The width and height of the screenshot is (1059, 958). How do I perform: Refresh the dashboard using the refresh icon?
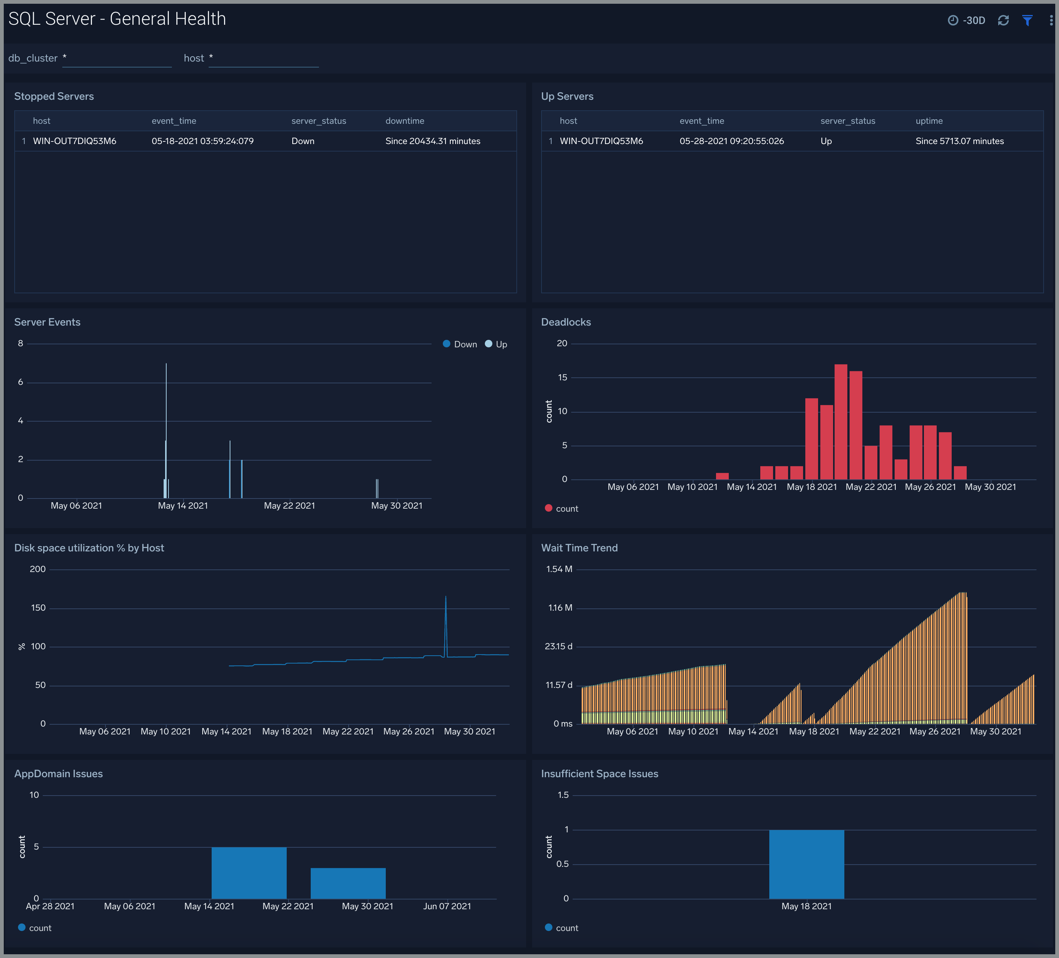pos(1003,20)
